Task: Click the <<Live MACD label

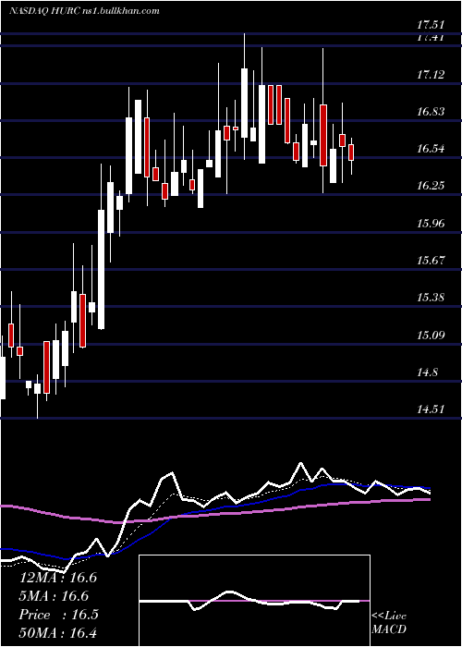Action: [x=389, y=623]
